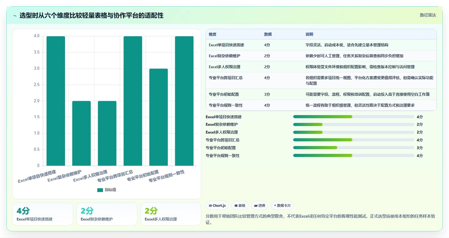Click the 维度 column header
Image resolution: width=449 pixels, height=238 pixels.
(x=213, y=34)
